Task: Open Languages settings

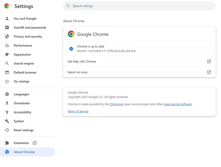Action: pyautogui.click(x=21, y=94)
